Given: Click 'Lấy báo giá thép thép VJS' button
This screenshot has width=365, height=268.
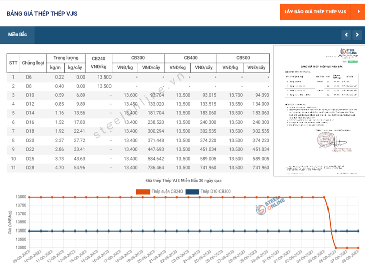Looking at the screenshot, I should [x=315, y=12].
